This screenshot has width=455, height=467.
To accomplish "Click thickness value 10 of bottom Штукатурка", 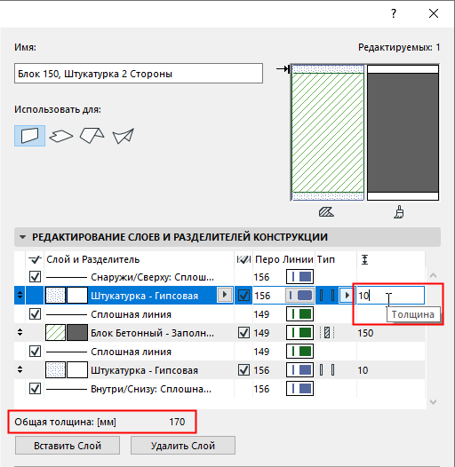I will coord(363,370).
